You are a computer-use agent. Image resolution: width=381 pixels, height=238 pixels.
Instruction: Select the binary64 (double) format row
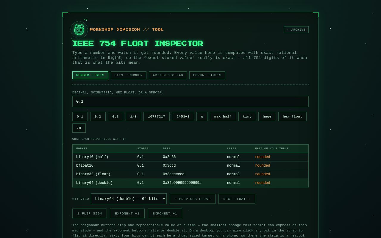tap(190, 183)
